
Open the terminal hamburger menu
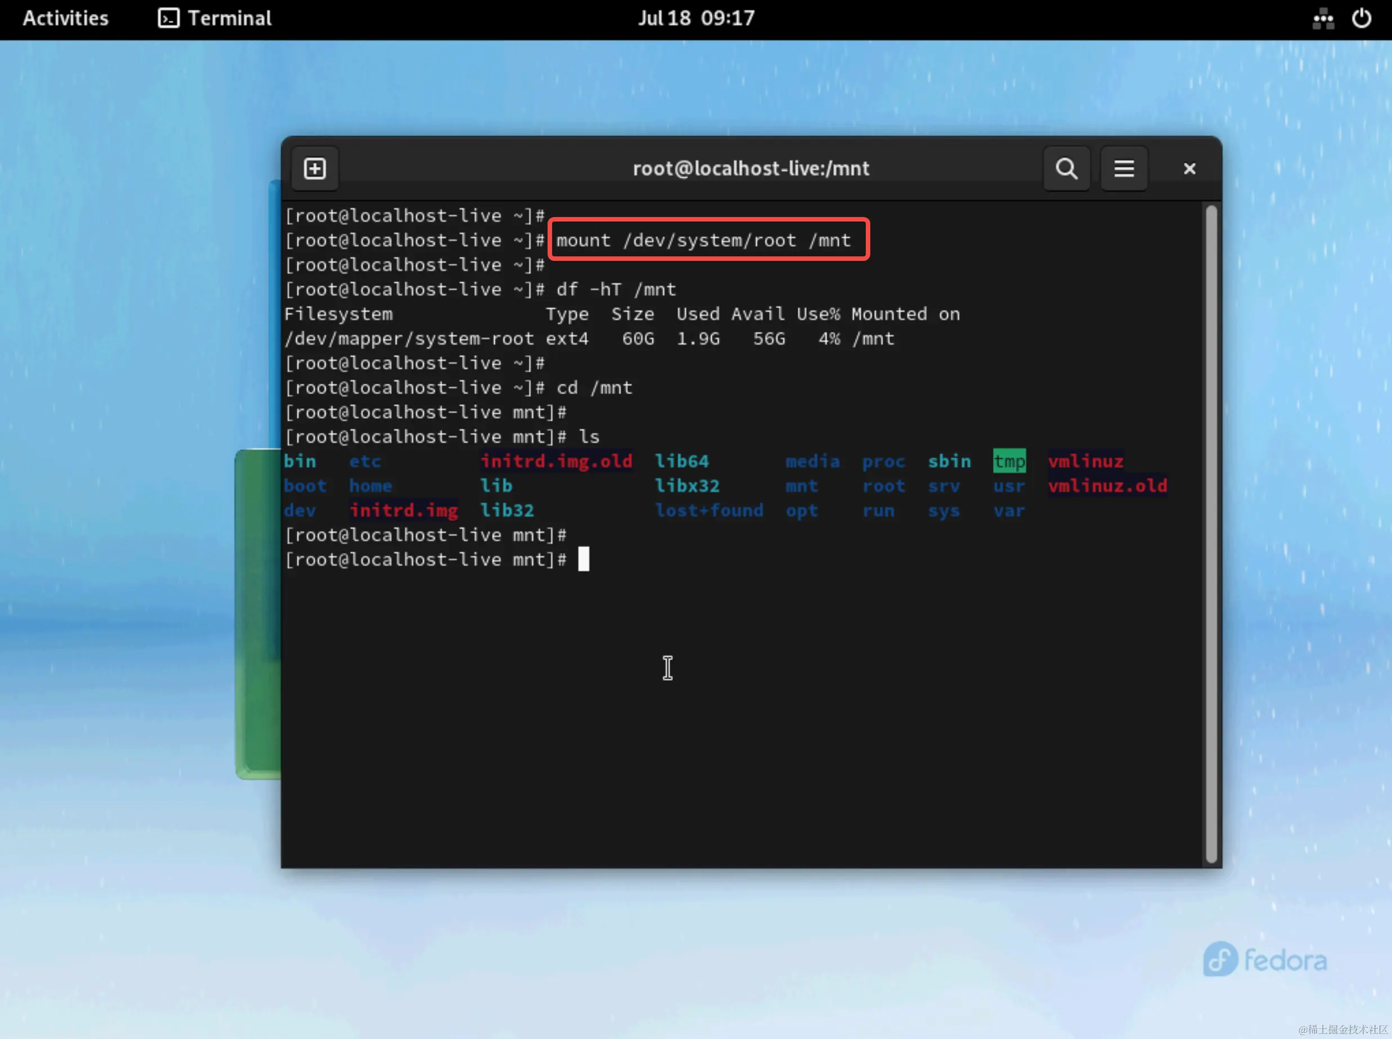(x=1124, y=169)
